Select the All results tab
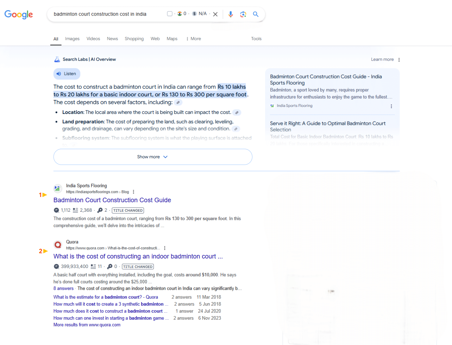Viewport: 452px width, 345px height. point(56,39)
